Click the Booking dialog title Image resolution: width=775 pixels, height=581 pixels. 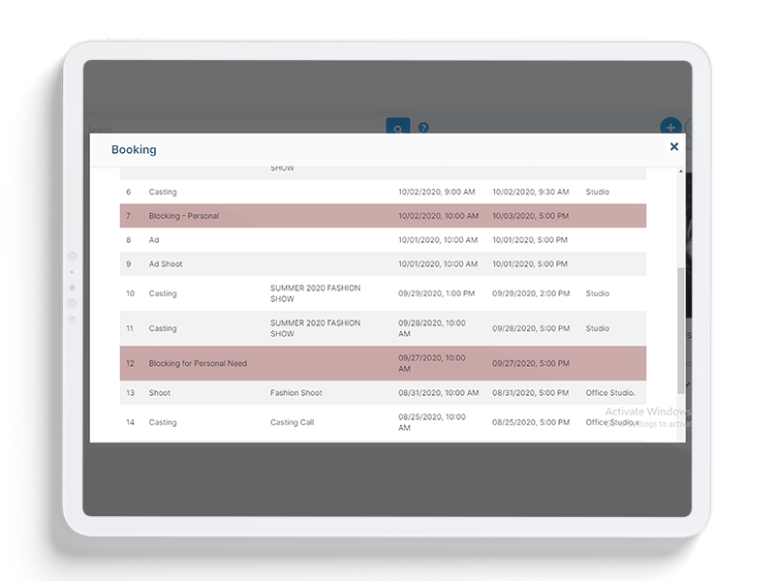134,150
